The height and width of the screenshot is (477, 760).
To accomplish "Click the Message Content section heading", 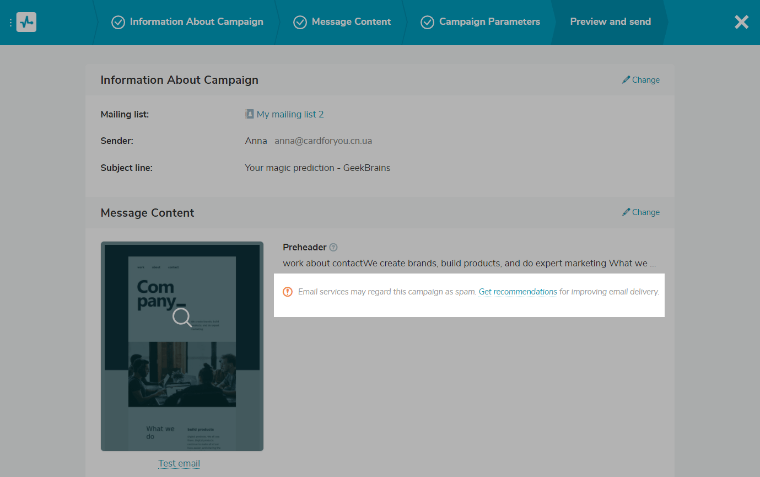I will [147, 213].
